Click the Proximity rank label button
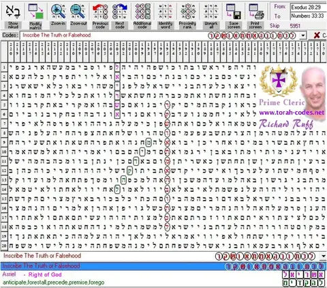The width and height of the screenshot is (327, 288). [x=187, y=25]
